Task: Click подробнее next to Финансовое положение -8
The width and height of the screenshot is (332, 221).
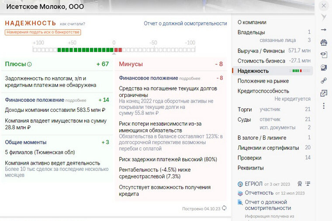Action: (190, 79)
